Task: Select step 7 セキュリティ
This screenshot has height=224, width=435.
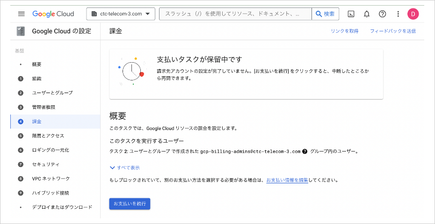Action: coord(56,165)
